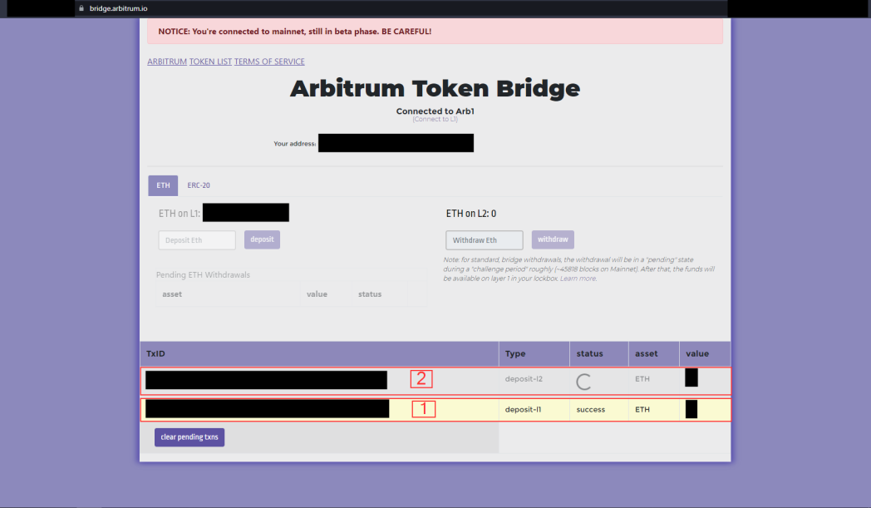Image resolution: width=871 pixels, height=508 pixels.
Task: Click the Connect to L1 link
Action: click(435, 120)
